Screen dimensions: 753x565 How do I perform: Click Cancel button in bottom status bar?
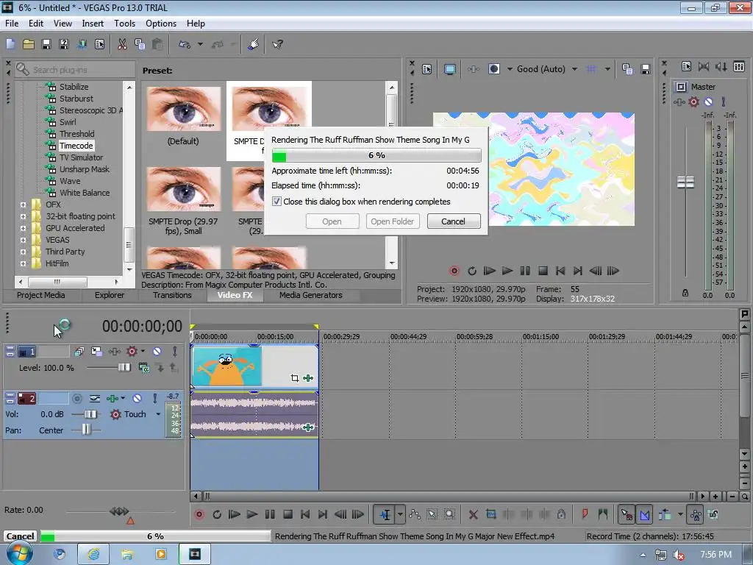click(x=20, y=536)
